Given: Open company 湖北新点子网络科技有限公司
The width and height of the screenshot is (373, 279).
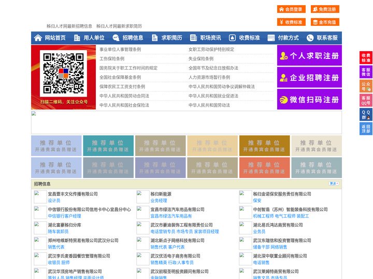Looking at the screenshot, I should tap(178, 240).
